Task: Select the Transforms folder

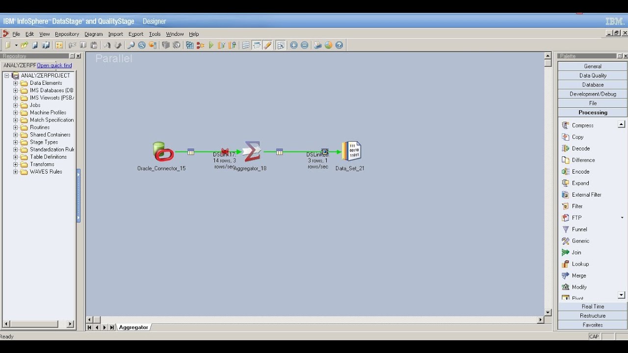Action: [x=42, y=164]
